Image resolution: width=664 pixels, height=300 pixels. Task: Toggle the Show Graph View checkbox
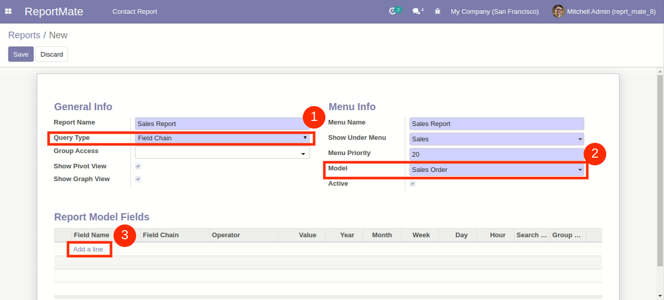click(138, 179)
